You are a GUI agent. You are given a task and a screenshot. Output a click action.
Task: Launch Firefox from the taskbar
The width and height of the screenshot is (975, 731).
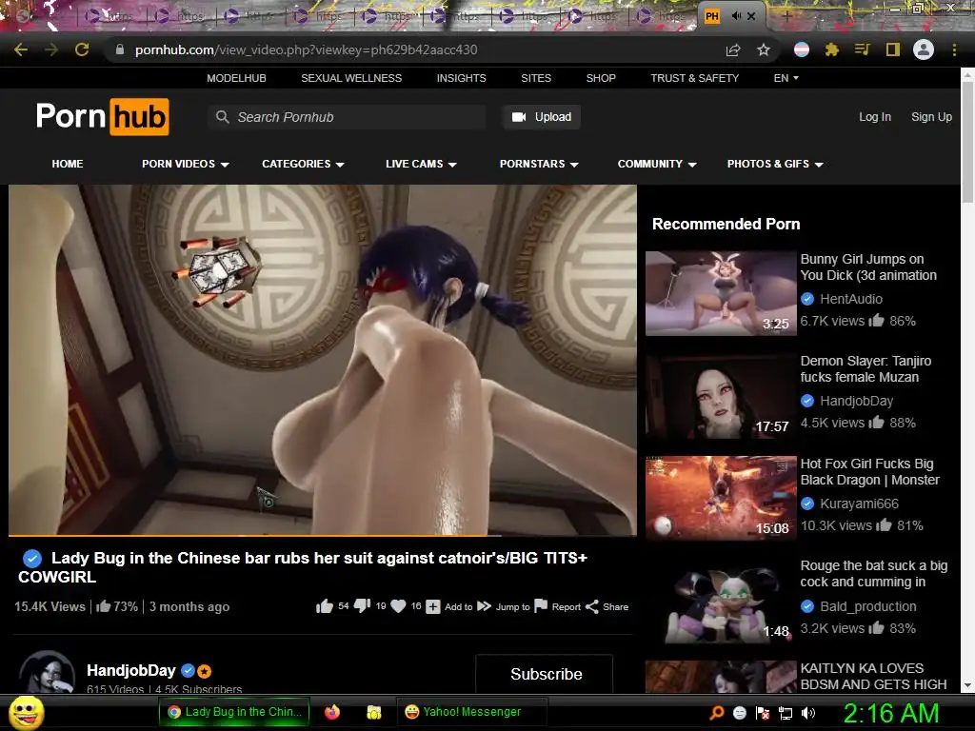coord(332,712)
